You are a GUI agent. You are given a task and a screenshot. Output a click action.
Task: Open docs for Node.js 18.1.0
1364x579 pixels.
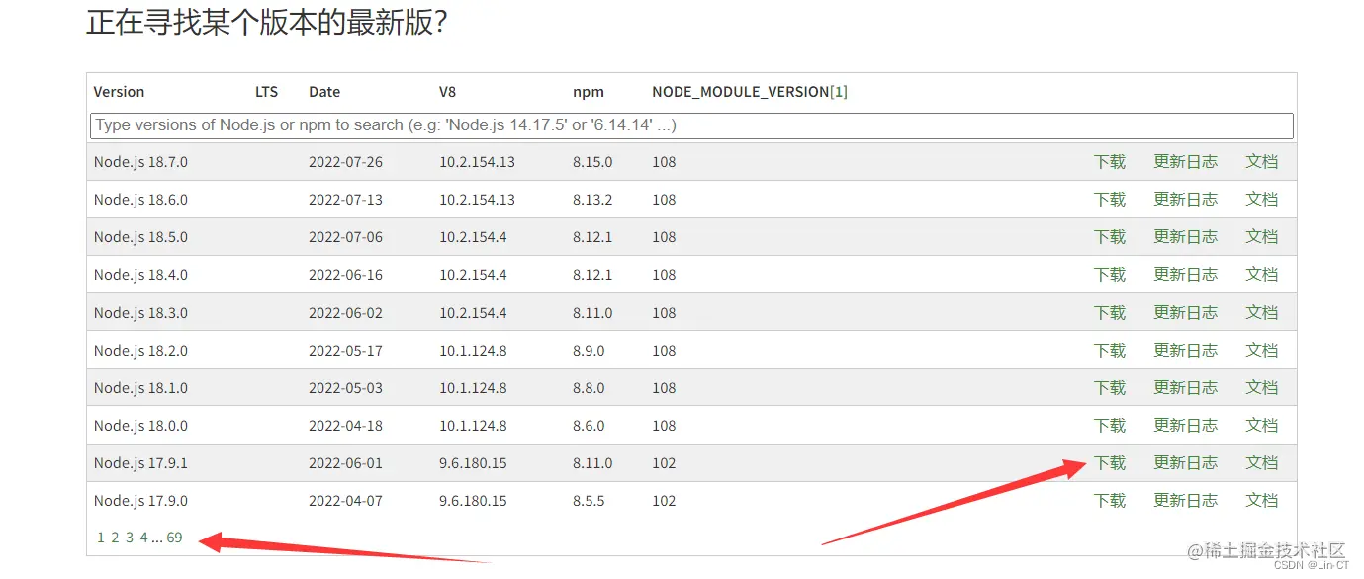1262,388
